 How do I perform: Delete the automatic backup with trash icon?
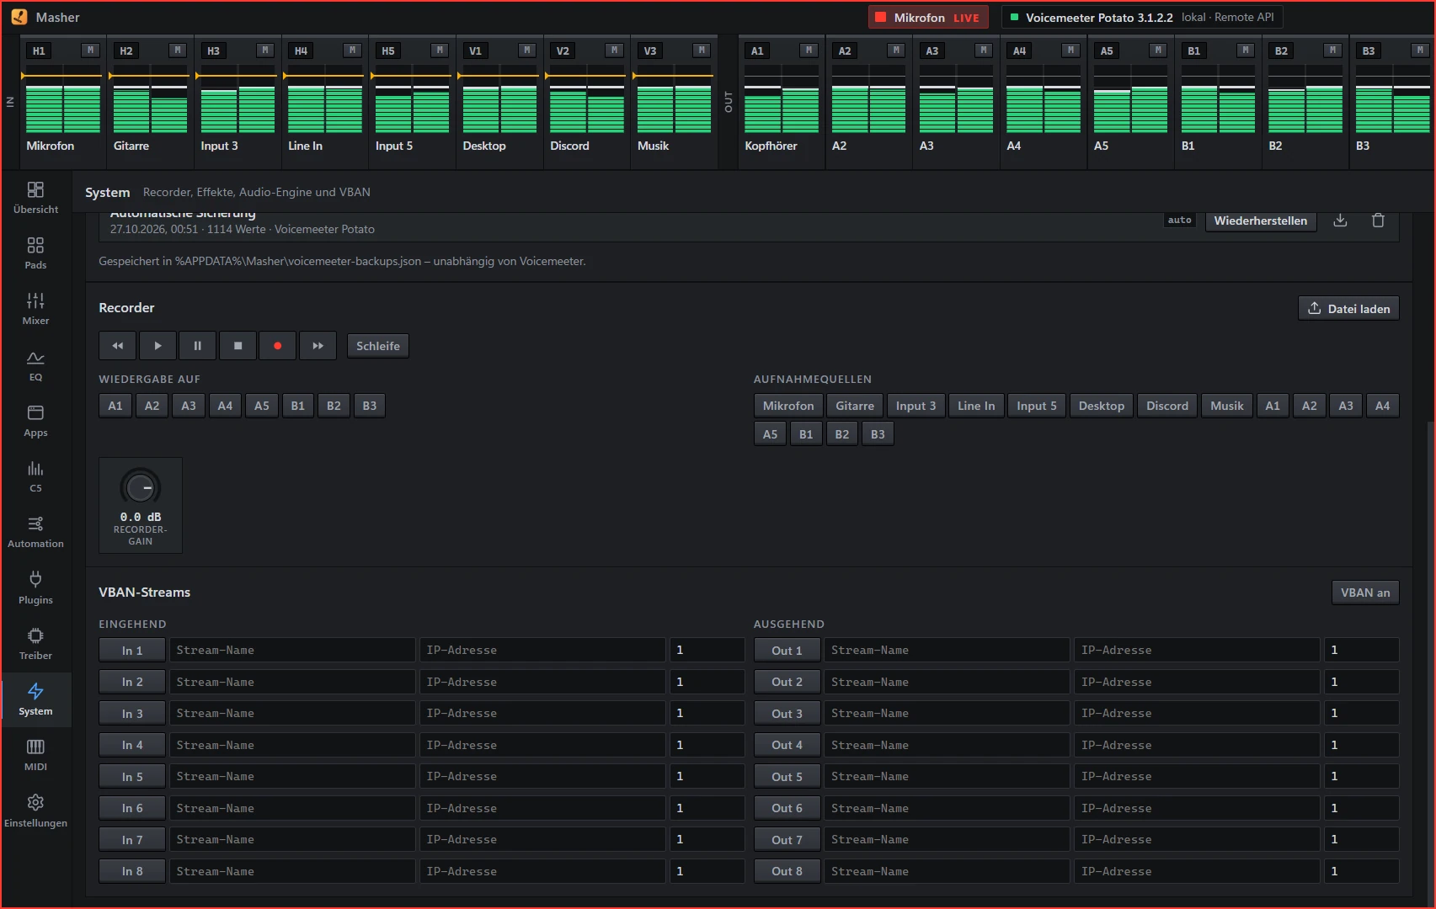pyautogui.click(x=1378, y=221)
